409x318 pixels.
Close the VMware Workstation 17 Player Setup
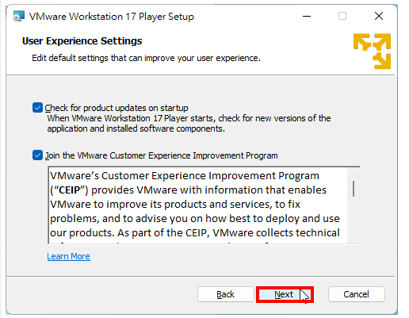click(x=379, y=16)
